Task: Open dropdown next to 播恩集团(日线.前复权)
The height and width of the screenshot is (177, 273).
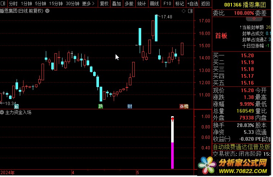Action: click(x=47, y=11)
